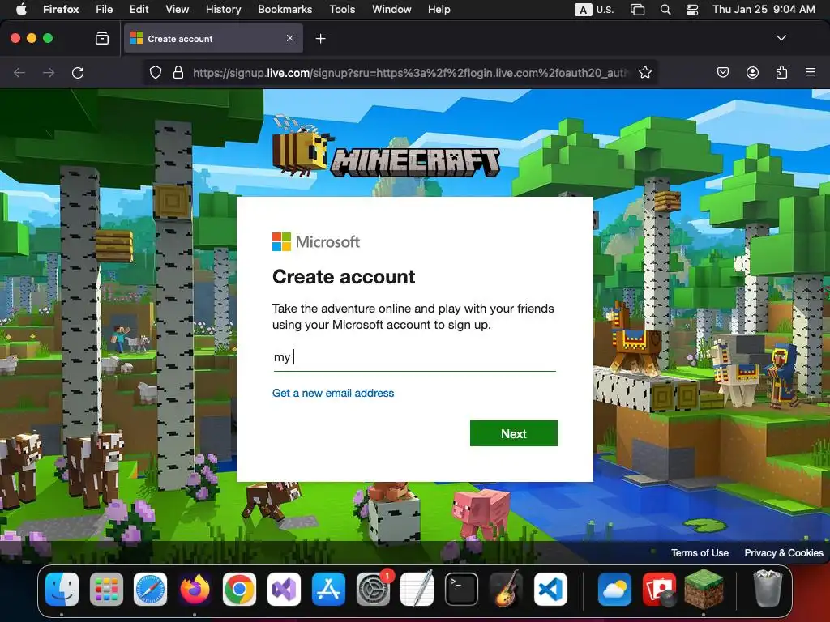
Task: Open the View menu
Action: coord(178,9)
